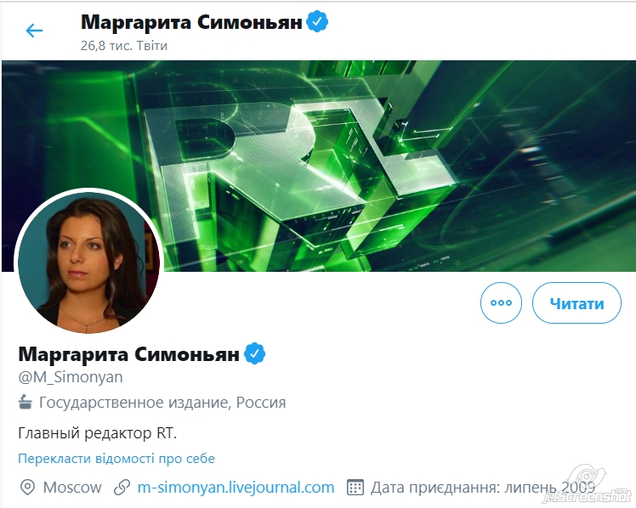Image resolution: width=636 pixels, height=508 pixels.
Task: Click the bio text Главный редактор RT
Action: point(98,433)
